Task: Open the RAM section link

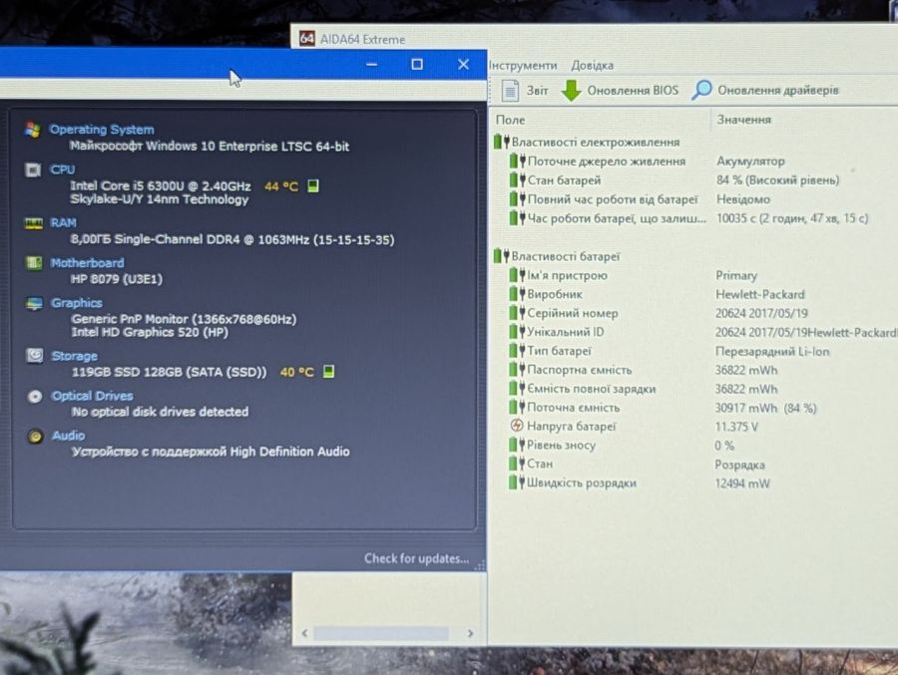Action: click(x=63, y=222)
